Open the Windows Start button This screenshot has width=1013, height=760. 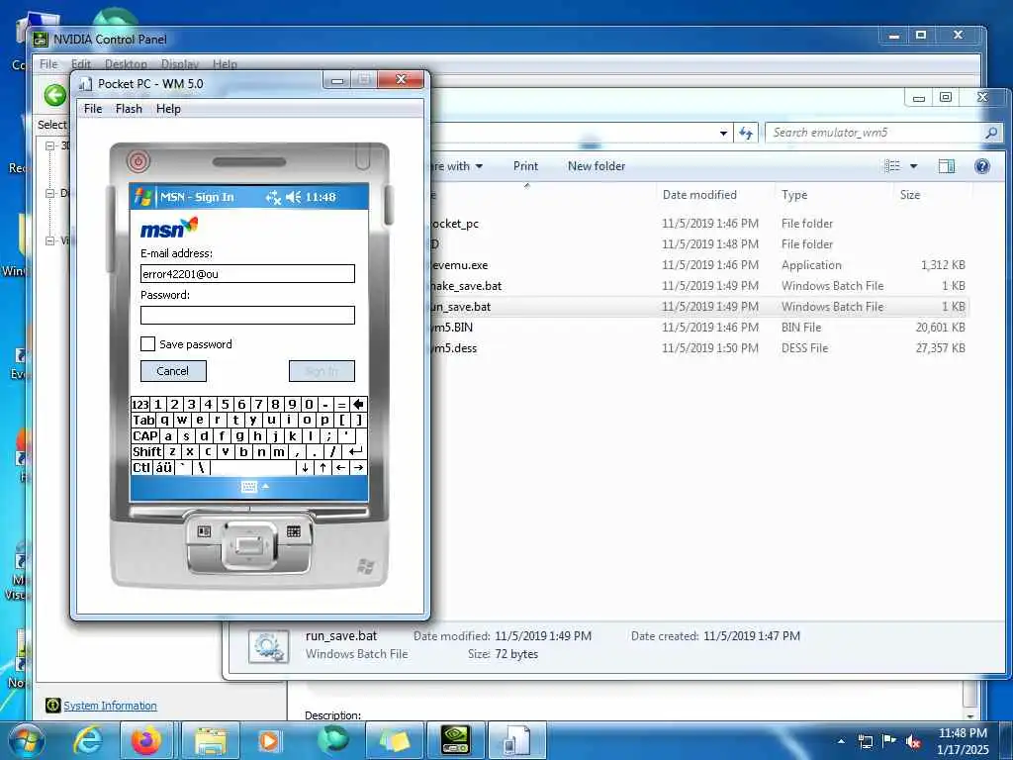(x=25, y=741)
